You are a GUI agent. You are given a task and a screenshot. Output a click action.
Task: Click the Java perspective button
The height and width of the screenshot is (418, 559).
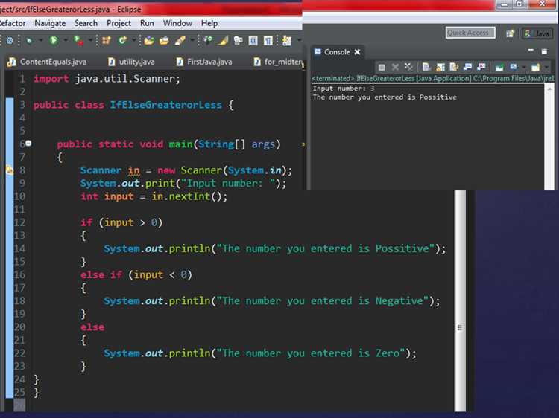tap(537, 33)
